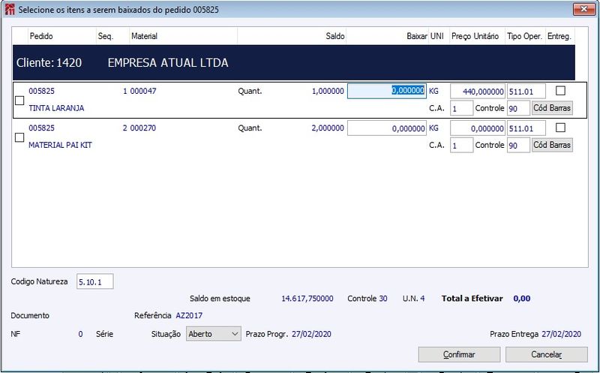Click the Controle field 90 in MATERIAL PAI KIT row
Screen dimensions: 600x373
(518, 145)
